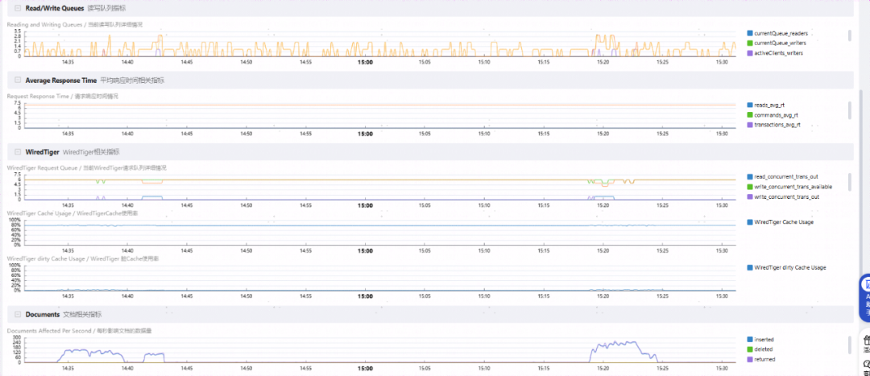This screenshot has width=870, height=376.
Task: Click the purple swatch beside returned
Action: pos(750,359)
